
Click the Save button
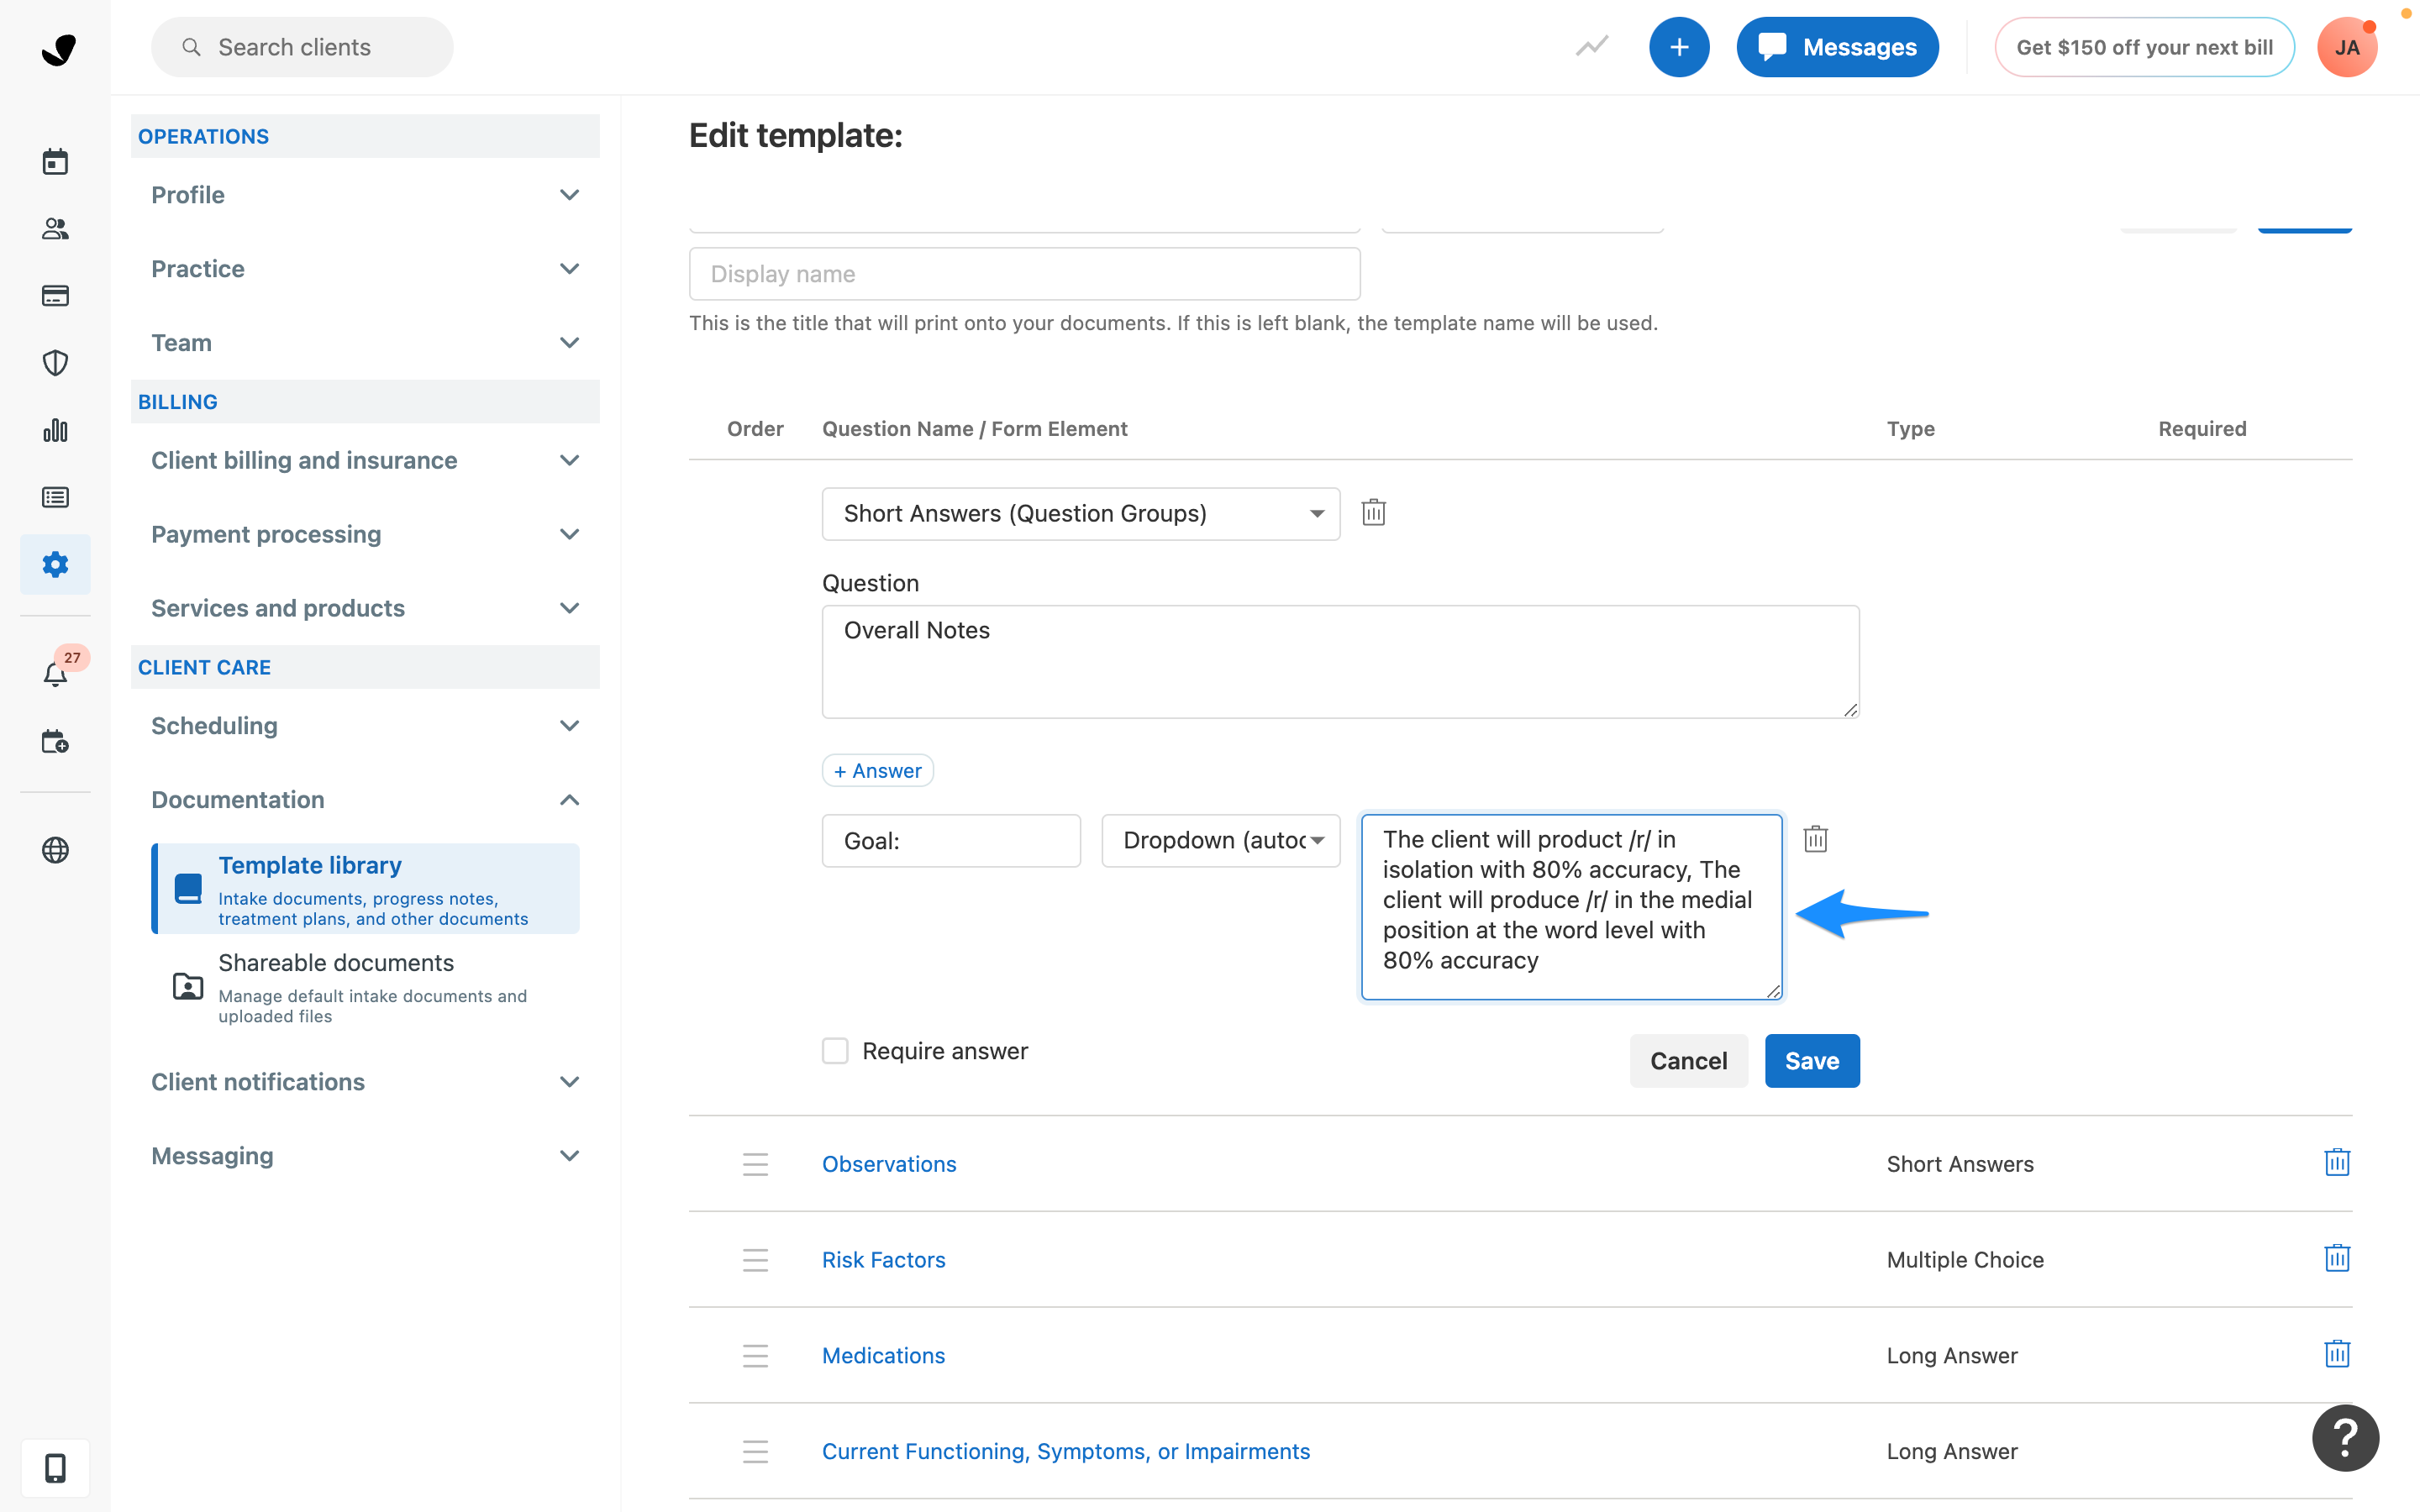(x=1811, y=1060)
